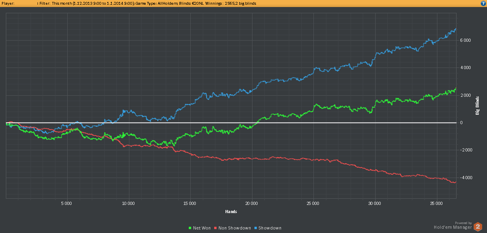Click the orange Hold'em Manager 2 logo
Image resolution: width=487 pixels, height=233 pixels.
(x=478, y=227)
